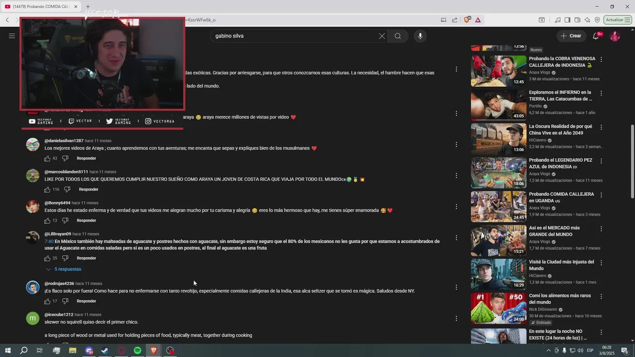The image size is (635, 357).
Task: Open options menu for @marcosblandon5111 comment
Action: [x=456, y=176]
